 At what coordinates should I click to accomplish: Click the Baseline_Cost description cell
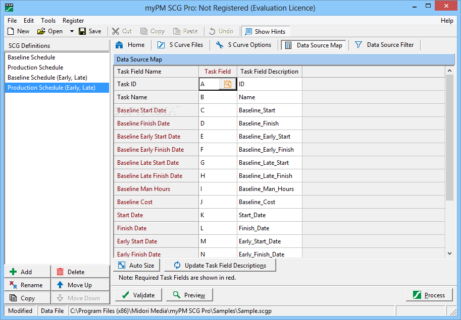point(269,202)
